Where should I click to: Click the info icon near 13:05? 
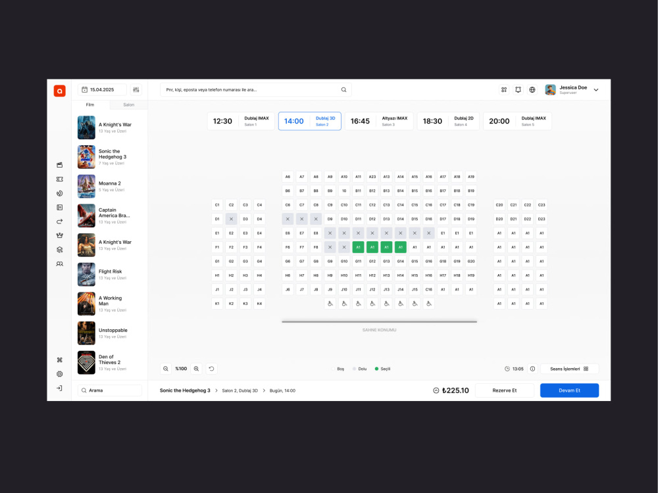532,369
